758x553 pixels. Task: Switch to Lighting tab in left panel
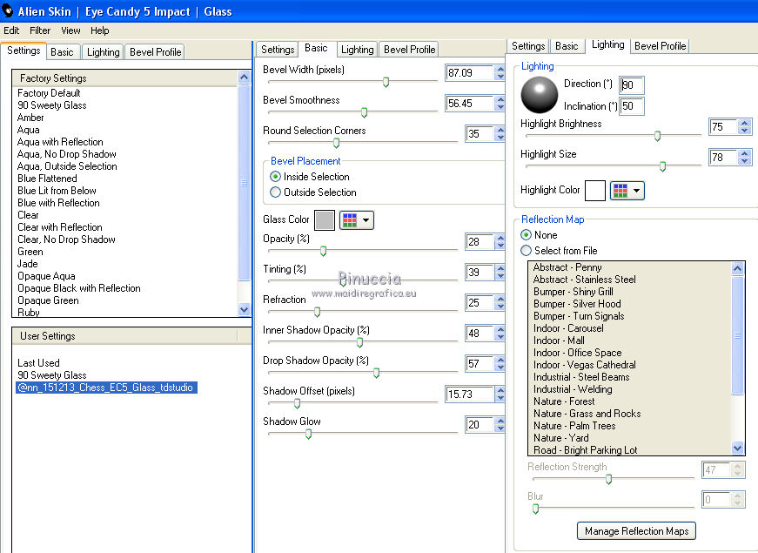pos(103,52)
